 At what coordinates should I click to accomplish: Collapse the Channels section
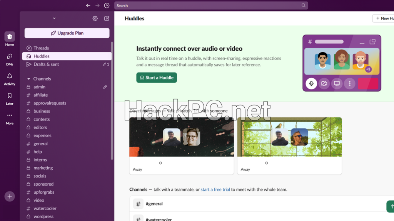pos(28,79)
